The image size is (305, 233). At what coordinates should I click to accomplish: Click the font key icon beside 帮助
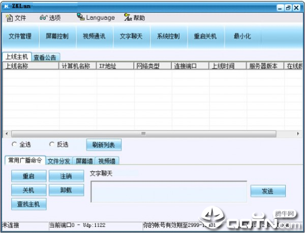[128, 17]
